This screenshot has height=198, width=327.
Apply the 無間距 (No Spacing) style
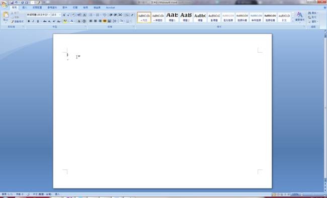(158, 17)
